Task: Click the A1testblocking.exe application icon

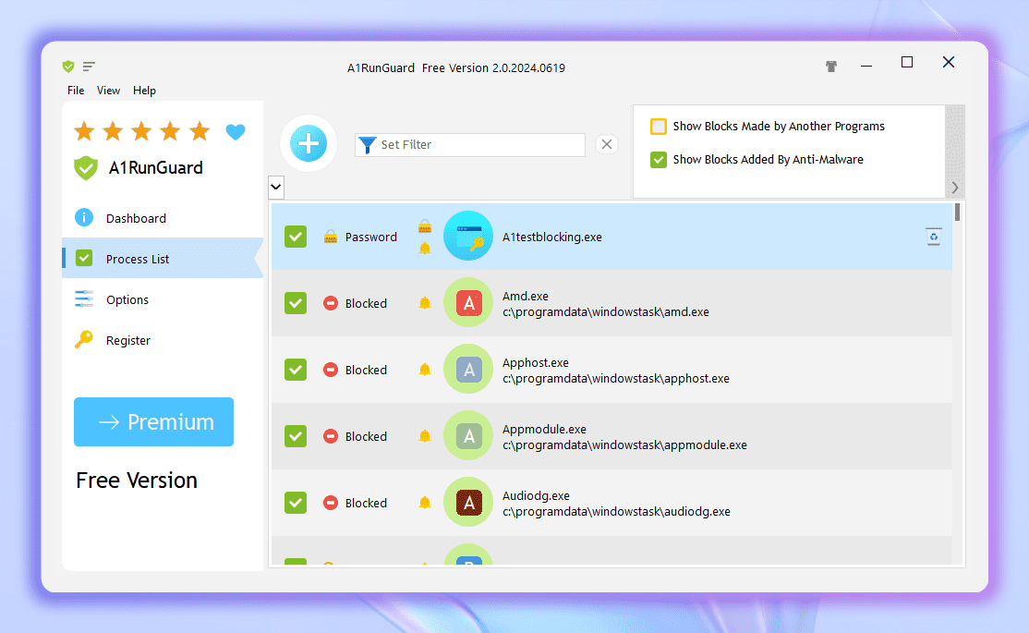Action: pyautogui.click(x=468, y=237)
